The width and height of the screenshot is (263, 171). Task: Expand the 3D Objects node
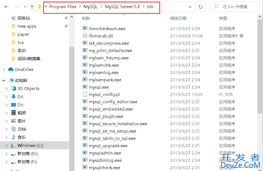click(7, 89)
